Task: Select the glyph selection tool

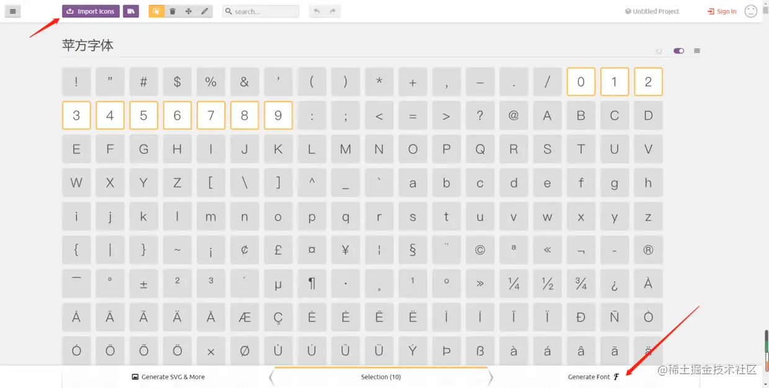Action: point(156,11)
